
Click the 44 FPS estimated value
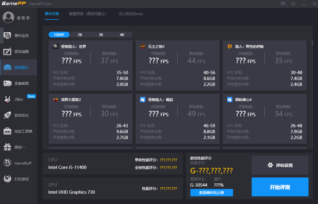point(196,61)
